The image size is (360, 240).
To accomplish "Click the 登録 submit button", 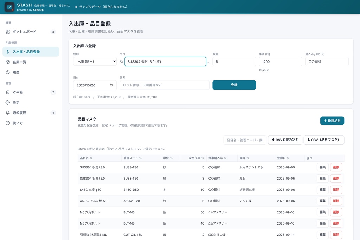I will 234,85.
